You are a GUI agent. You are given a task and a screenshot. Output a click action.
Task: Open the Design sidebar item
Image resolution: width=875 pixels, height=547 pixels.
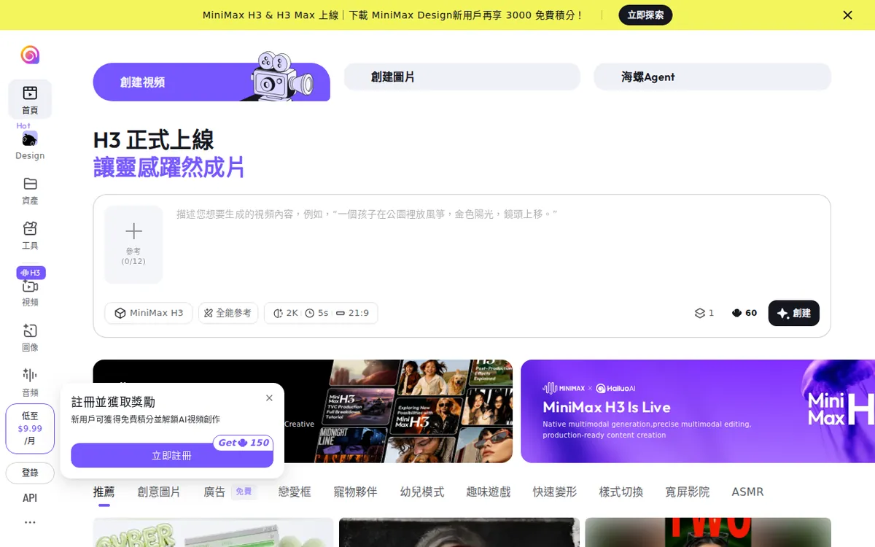coord(30,146)
